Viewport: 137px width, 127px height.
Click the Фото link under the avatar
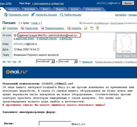pos(119,56)
